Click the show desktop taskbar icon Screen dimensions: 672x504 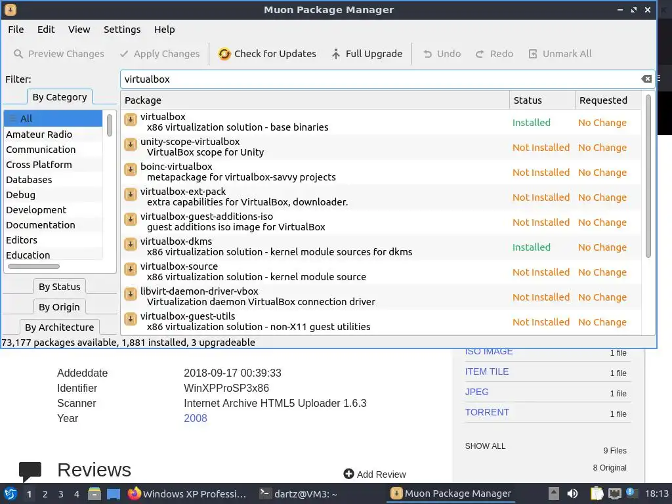[x=114, y=493]
